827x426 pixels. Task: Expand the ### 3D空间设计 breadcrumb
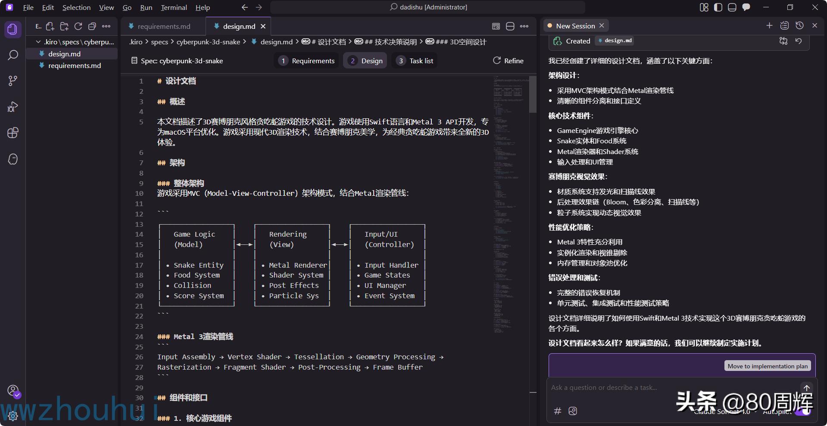click(x=456, y=42)
